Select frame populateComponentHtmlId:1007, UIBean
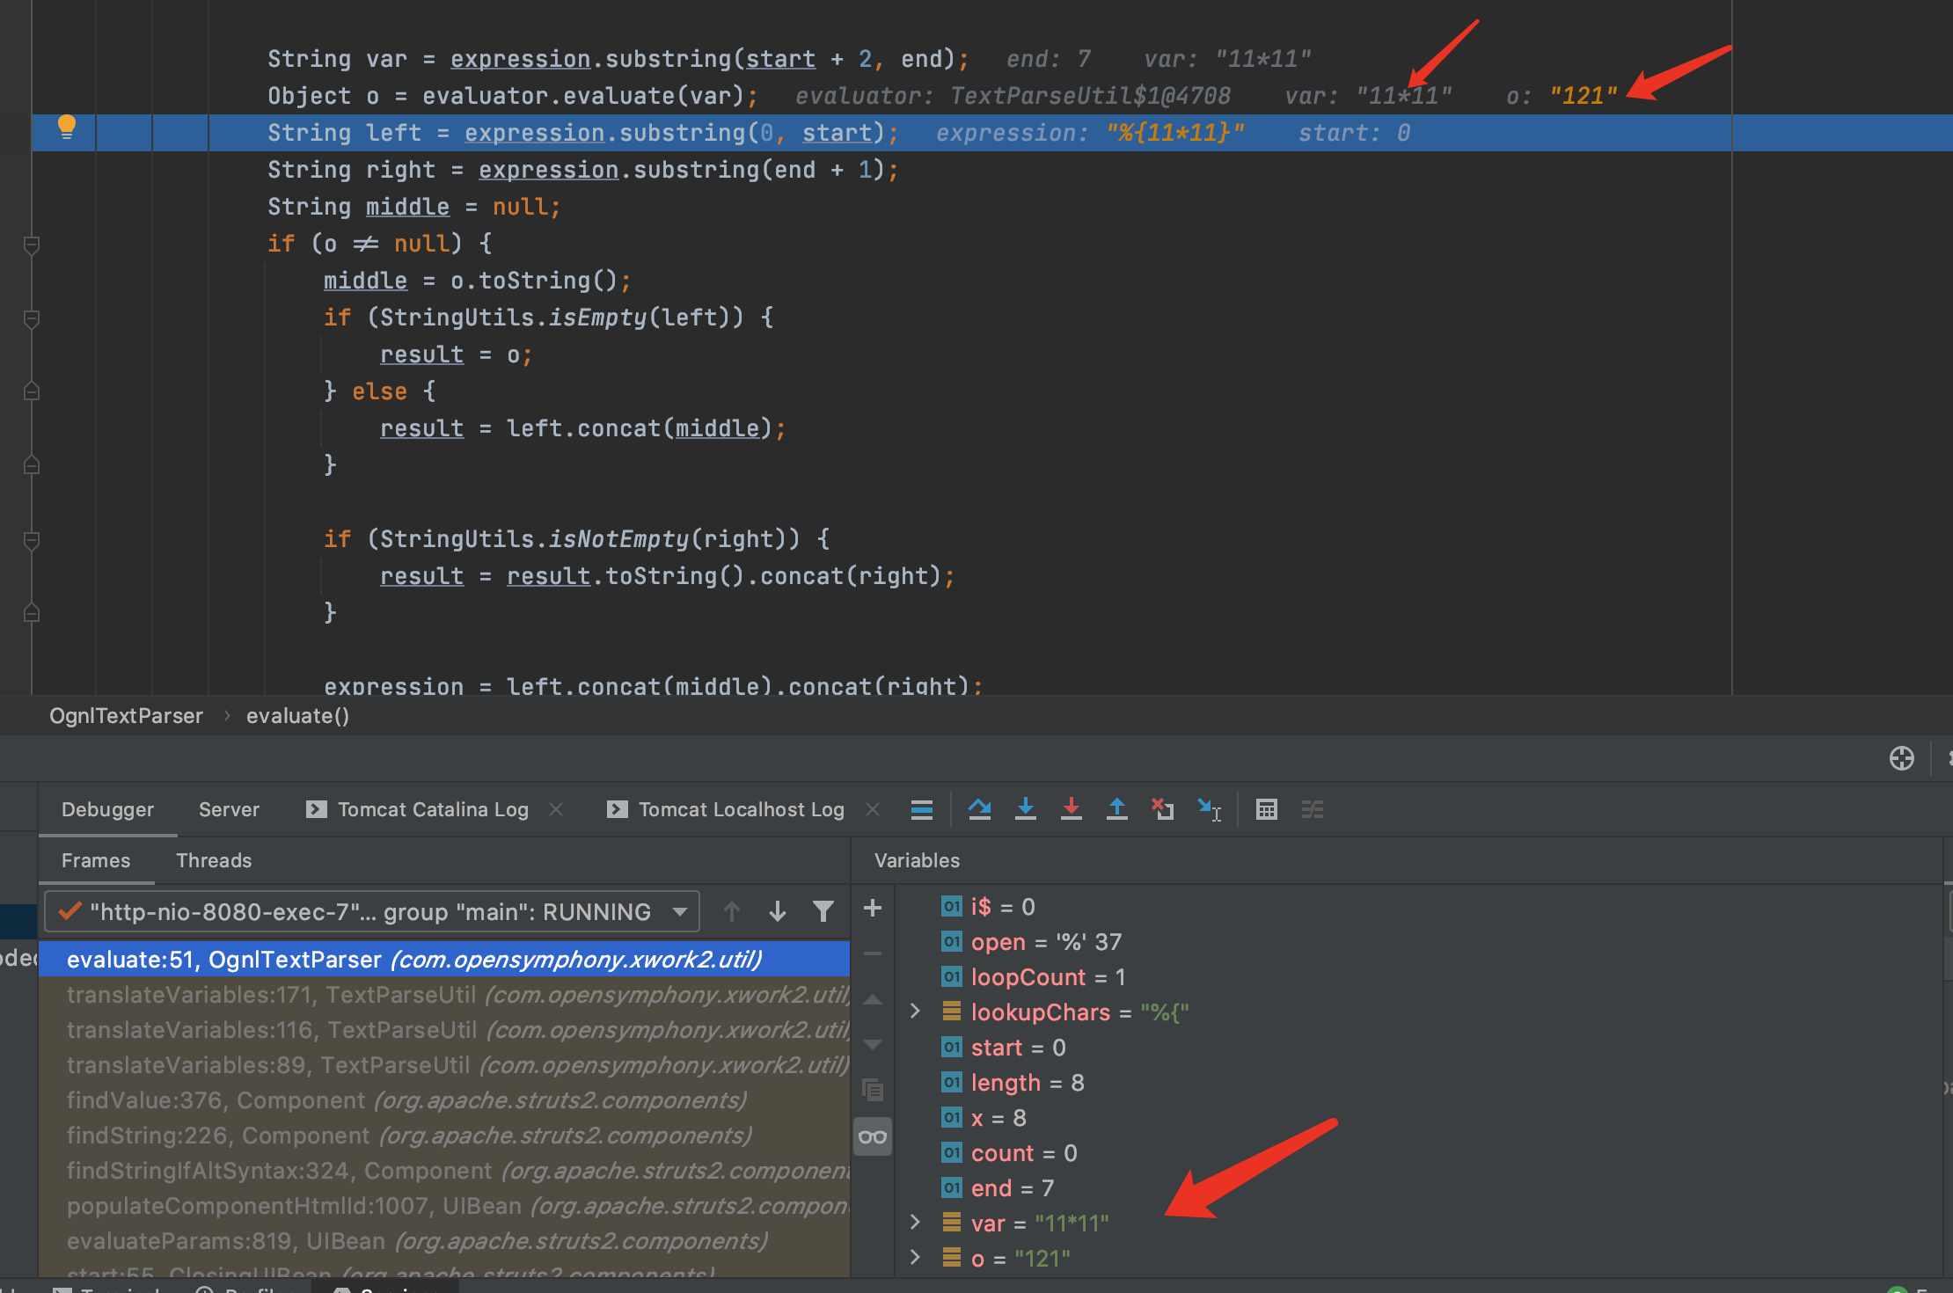This screenshot has height=1293, width=1953. [x=444, y=1205]
